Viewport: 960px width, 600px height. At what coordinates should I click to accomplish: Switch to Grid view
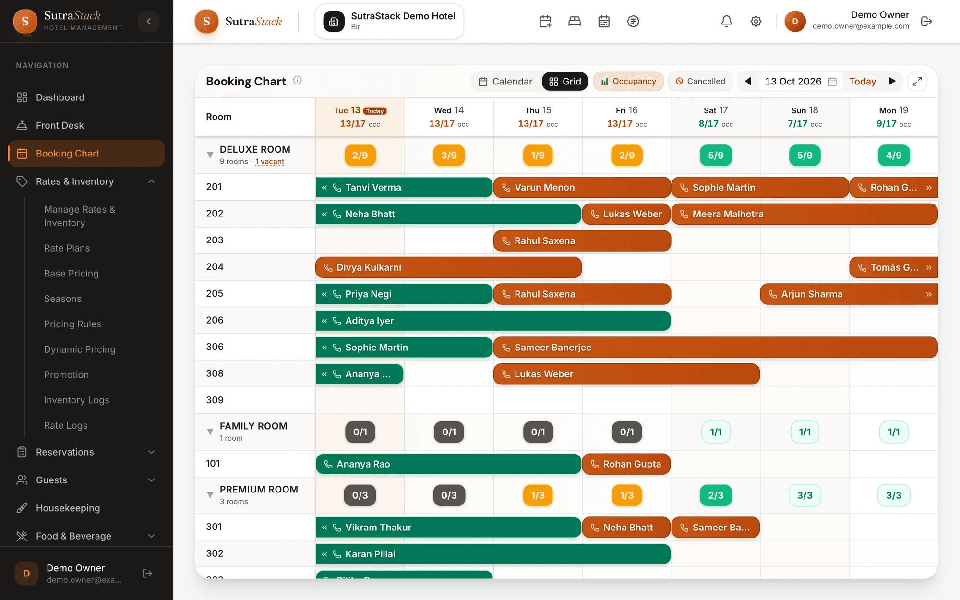[x=565, y=81]
